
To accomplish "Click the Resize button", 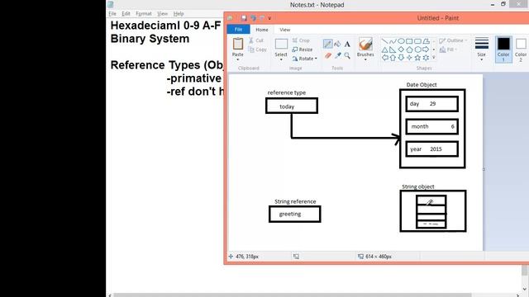I will point(303,49).
